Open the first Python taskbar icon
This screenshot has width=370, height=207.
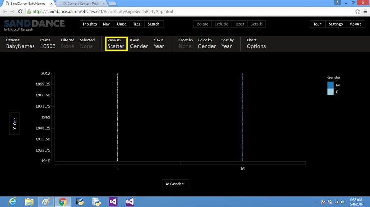tap(80, 202)
